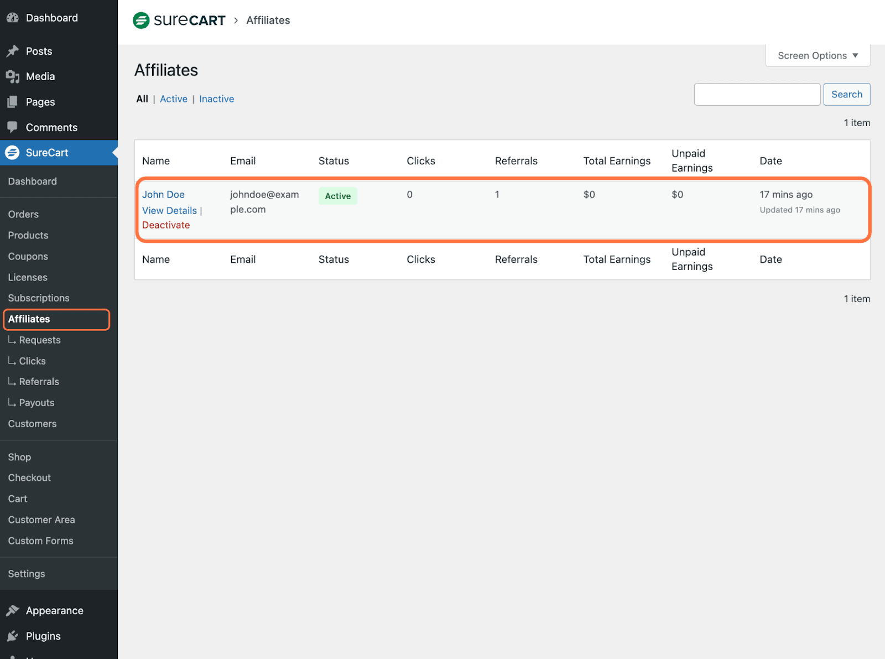This screenshot has width=885, height=659.
Task: Click the Search button
Action: (846, 94)
